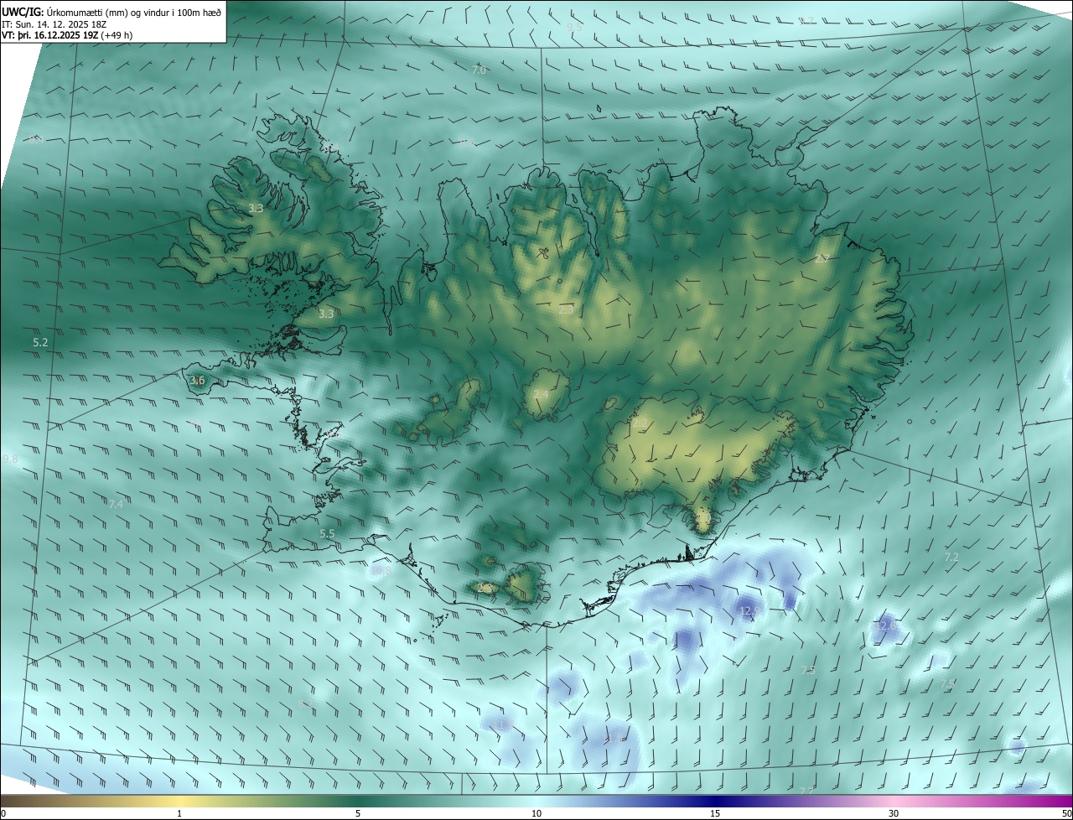Image resolution: width=1073 pixels, height=820 pixels.
Task: Click colorbar tick label 1
Action: click(180, 813)
